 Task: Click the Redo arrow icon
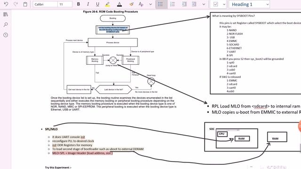pyautogui.click(x=16, y=4)
